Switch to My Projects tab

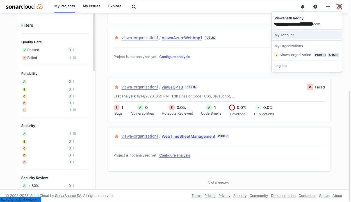[x=65, y=6]
